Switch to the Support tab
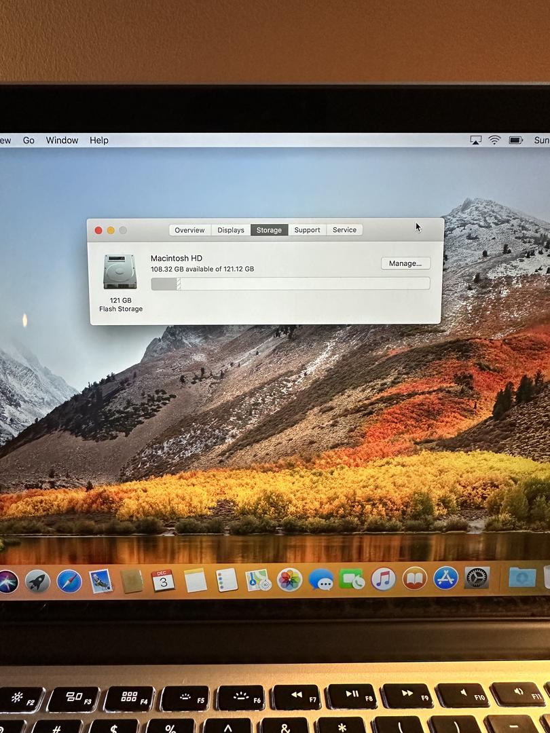Screen dimensions: 550x733 coord(308,230)
